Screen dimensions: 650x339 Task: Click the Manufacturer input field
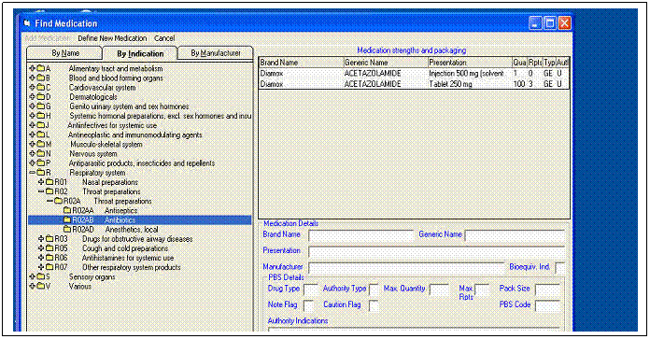(406, 268)
